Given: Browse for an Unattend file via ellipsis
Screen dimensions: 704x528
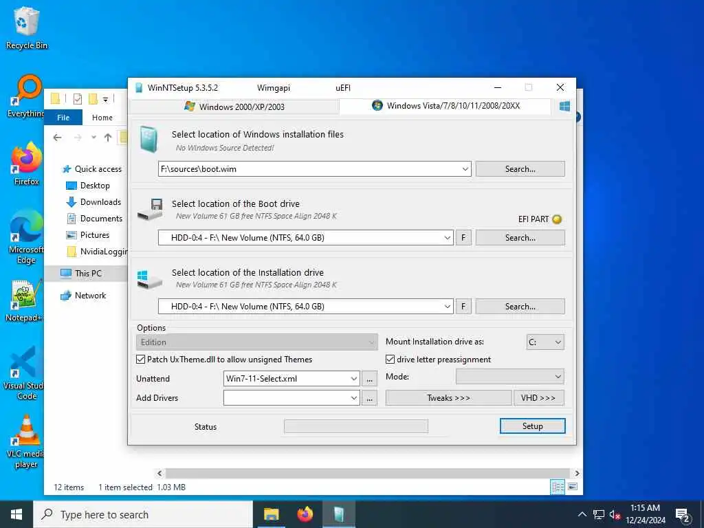Looking at the screenshot, I should [369, 379].
